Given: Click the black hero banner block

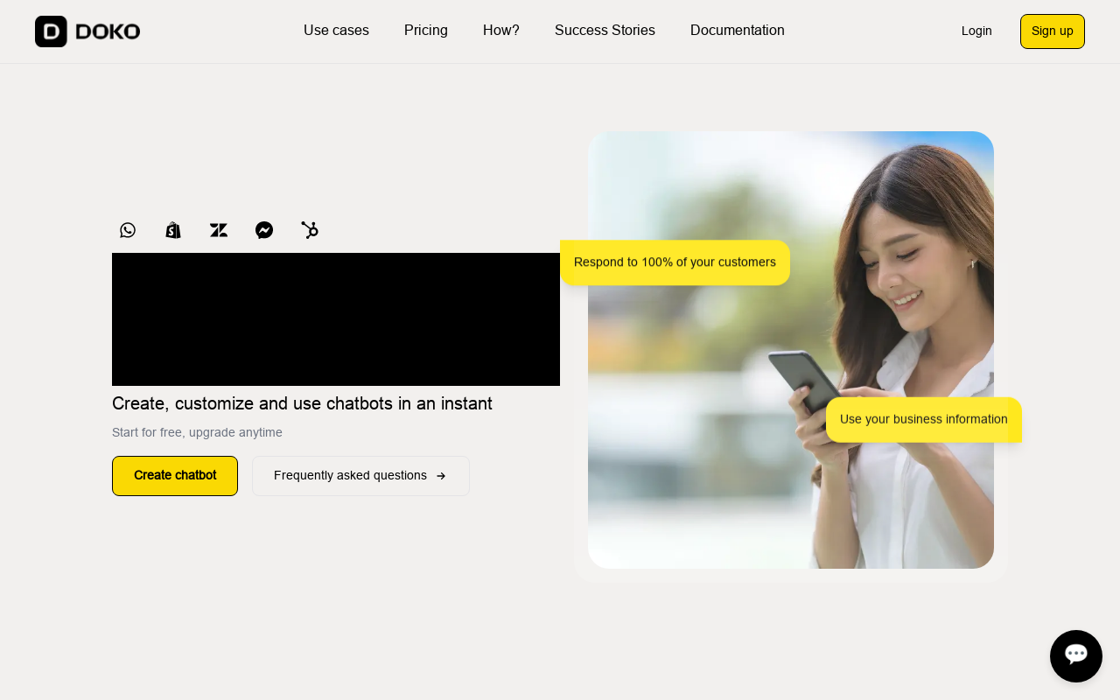Looking at the screenshot, I should 336,319.
